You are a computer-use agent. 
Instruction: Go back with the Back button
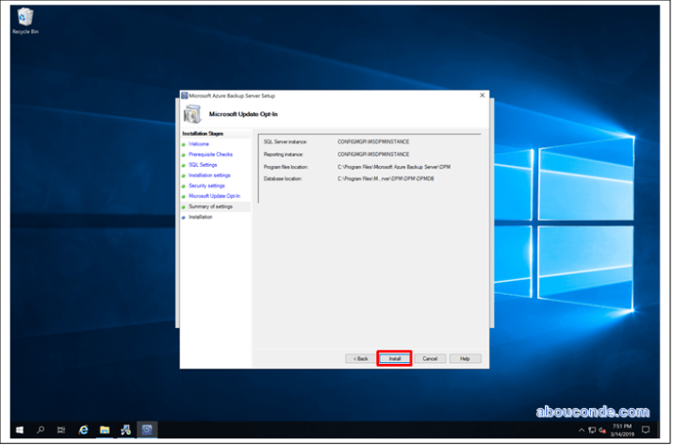359,358
